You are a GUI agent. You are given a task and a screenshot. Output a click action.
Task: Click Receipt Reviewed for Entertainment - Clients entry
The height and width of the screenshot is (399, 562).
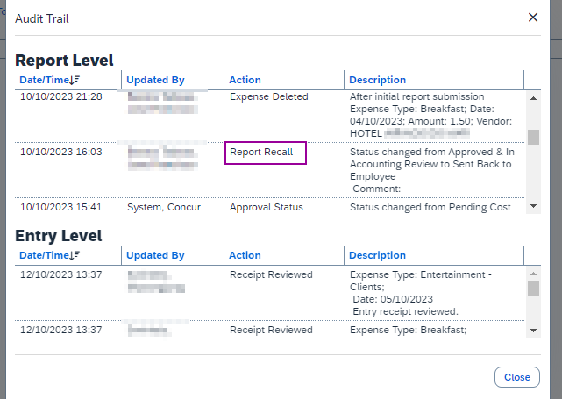tap(271, 274)
